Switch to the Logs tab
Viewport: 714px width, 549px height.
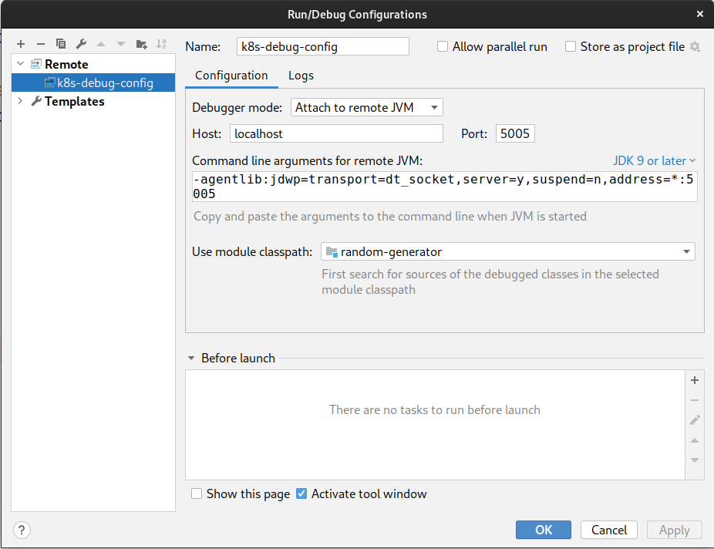point(301,76)
